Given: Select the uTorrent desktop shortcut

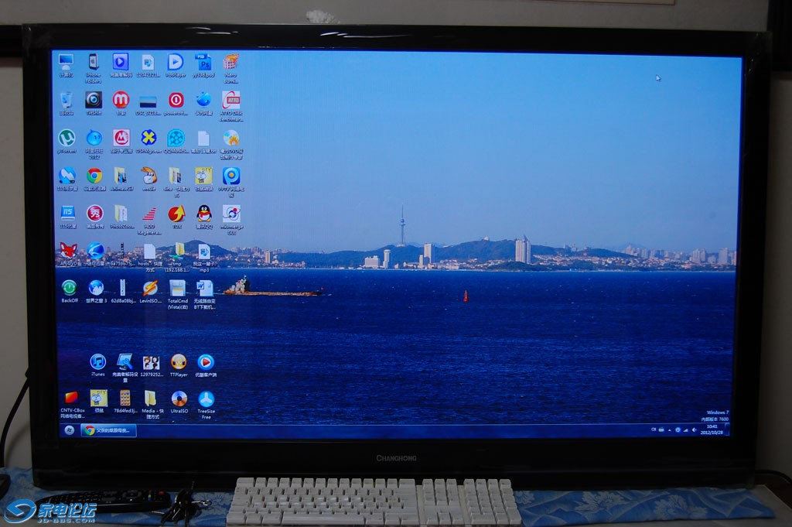Looking at the screenshot, I should [67, 138].
